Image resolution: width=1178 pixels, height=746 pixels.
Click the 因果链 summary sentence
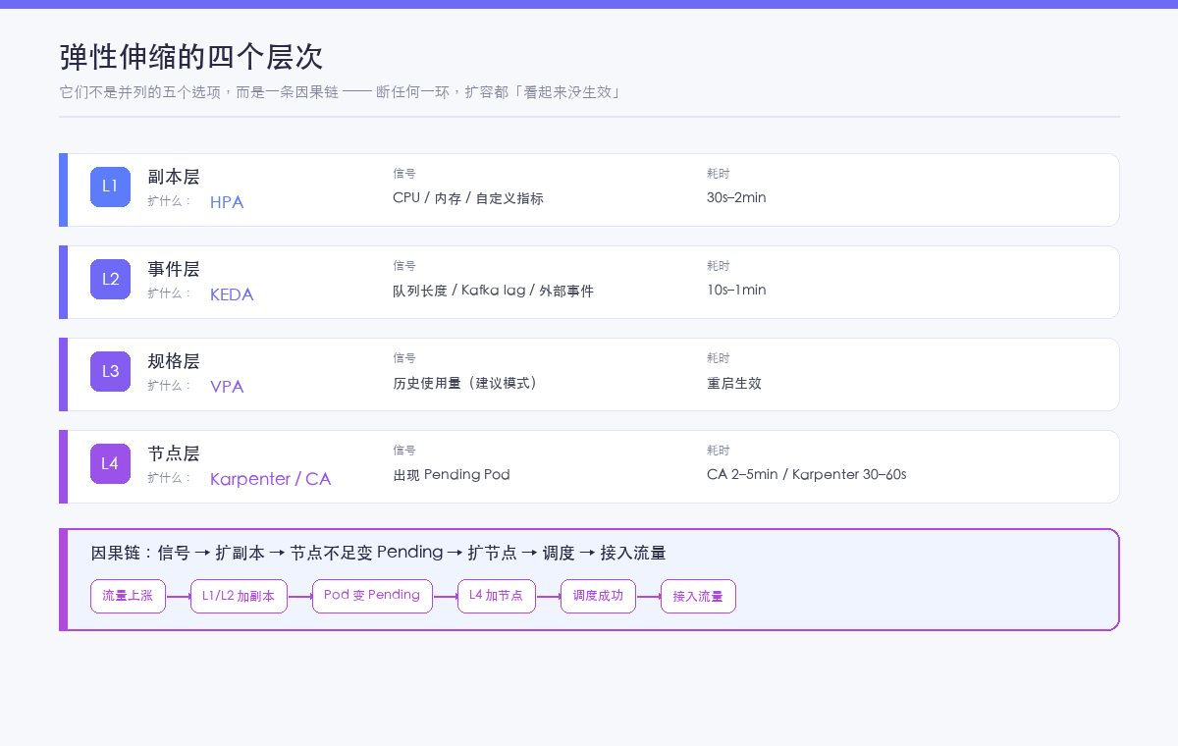point(379,554)
